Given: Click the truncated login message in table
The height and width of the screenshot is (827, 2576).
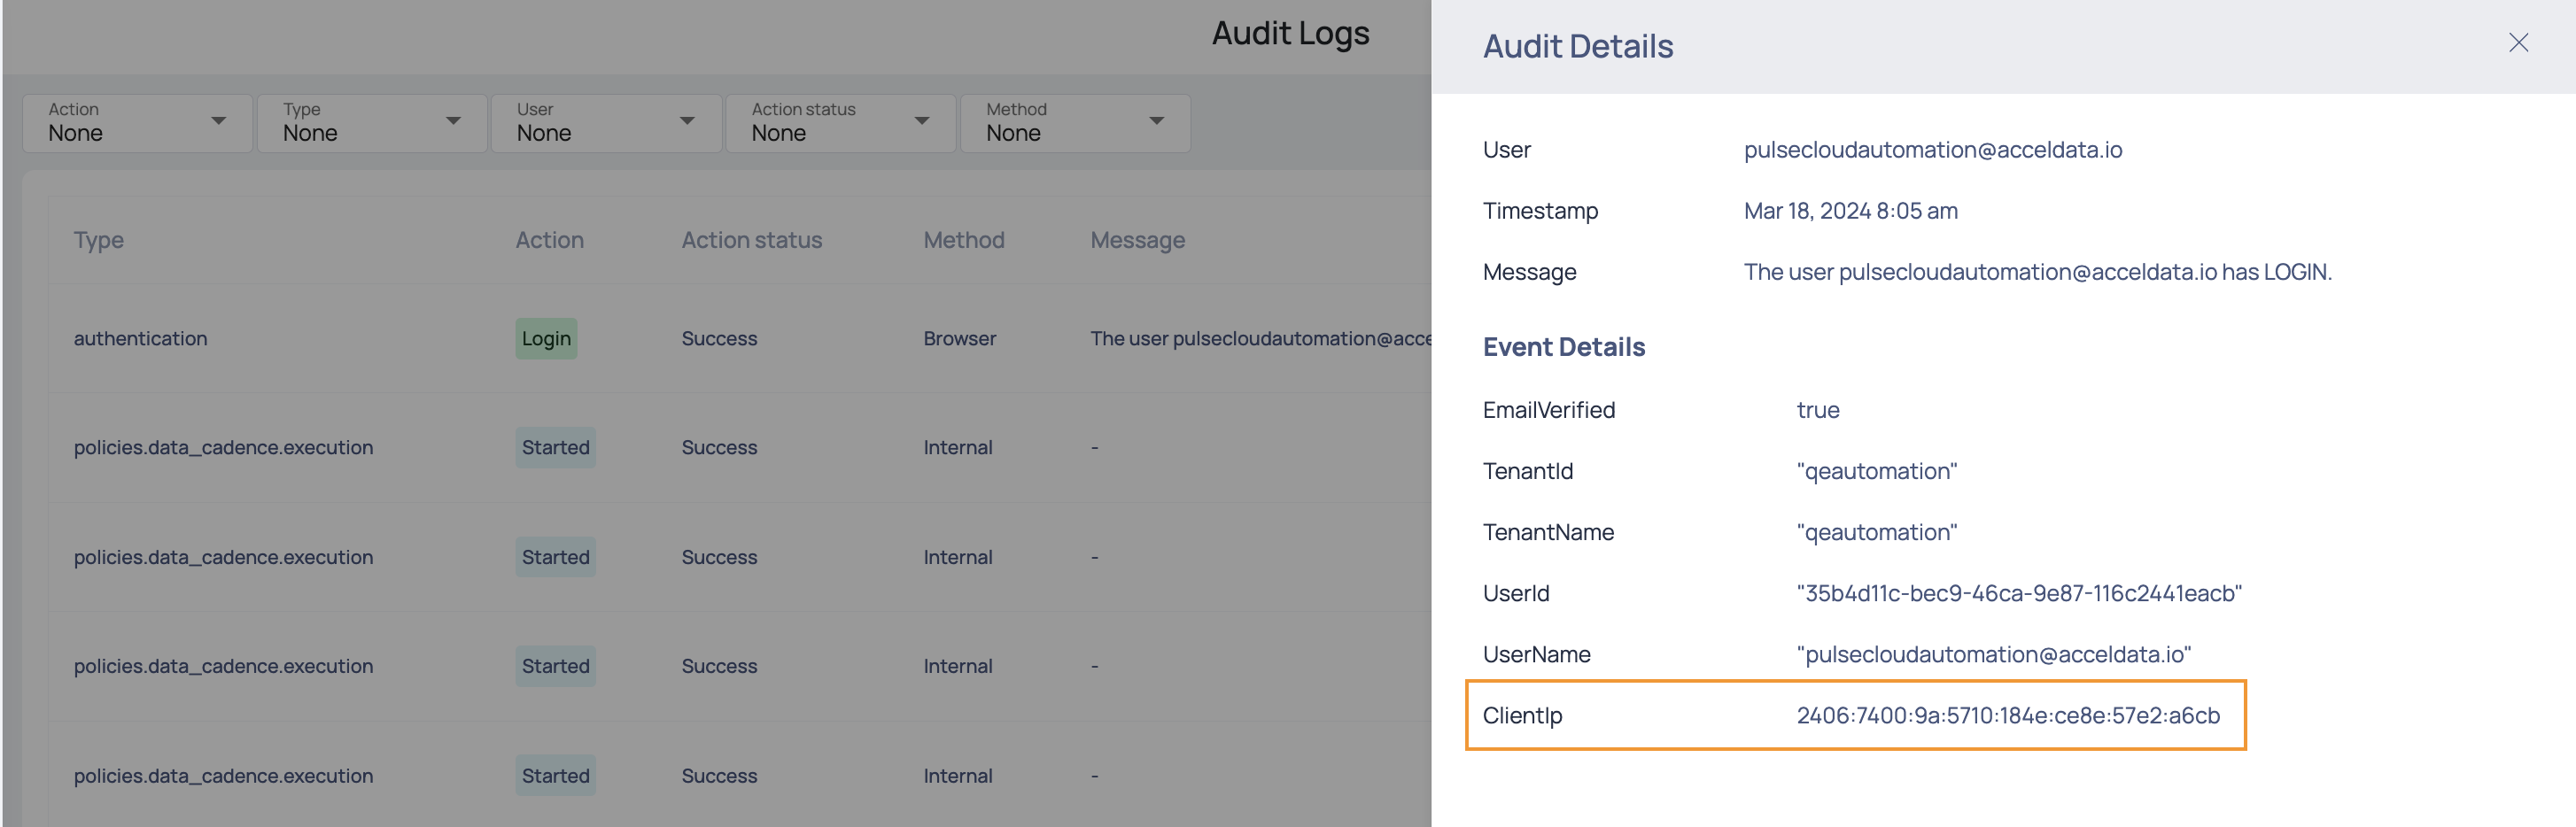Looking at the screenshot, I should [x=1260, y=339].
